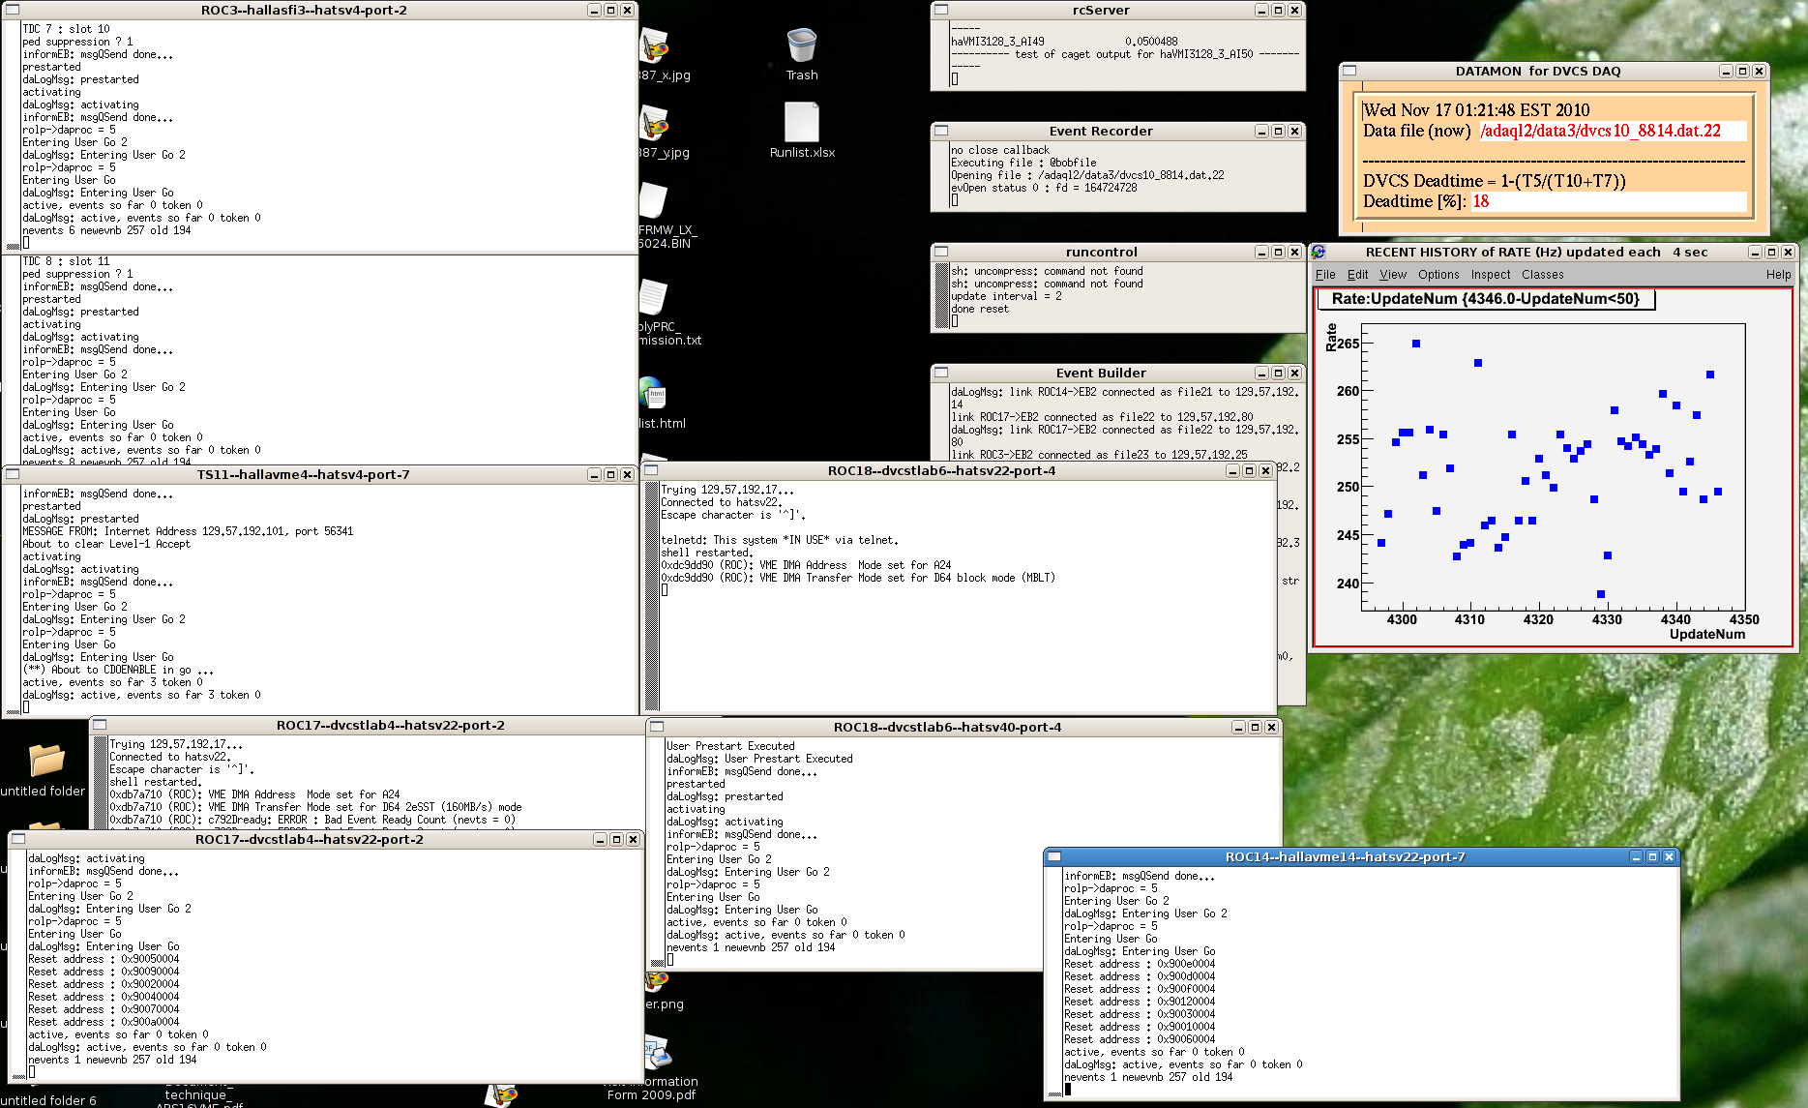Open window menu icon of Event Builder window
The height and width of the screenshot is (1108, 1808).
[941, 373]
